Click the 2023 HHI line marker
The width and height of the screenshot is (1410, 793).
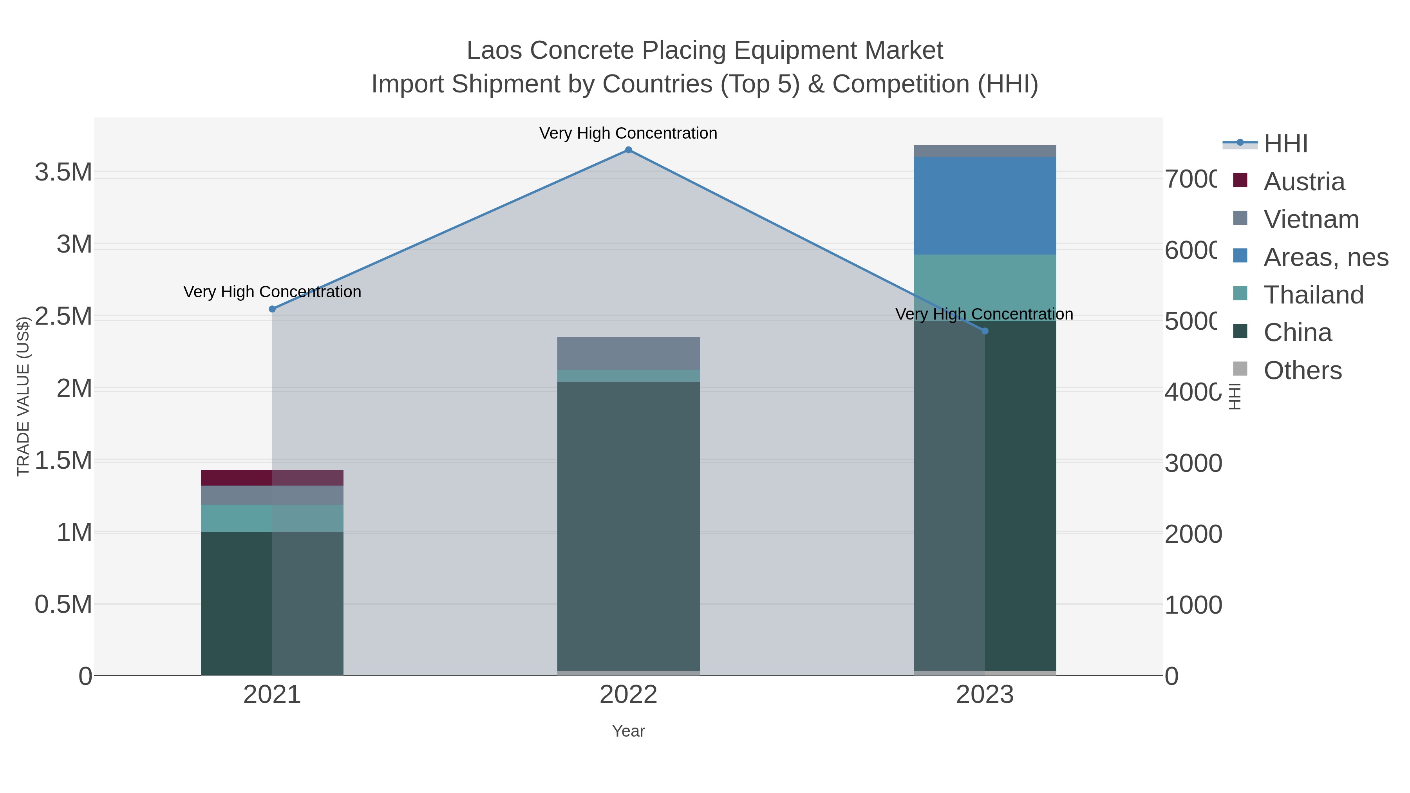[985, 331]
